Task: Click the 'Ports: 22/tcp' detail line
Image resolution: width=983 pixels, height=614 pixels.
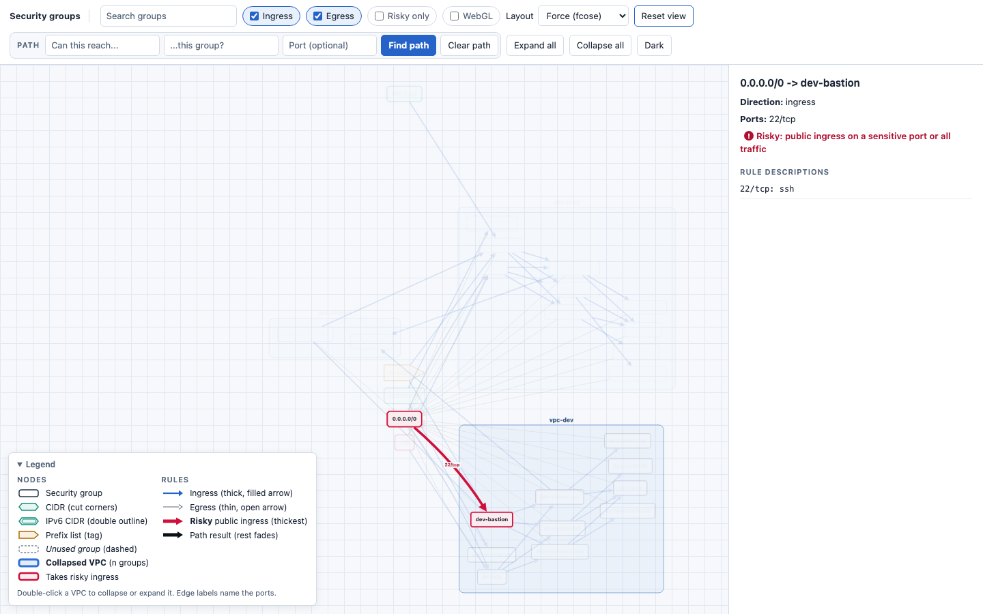Action: 768,119
